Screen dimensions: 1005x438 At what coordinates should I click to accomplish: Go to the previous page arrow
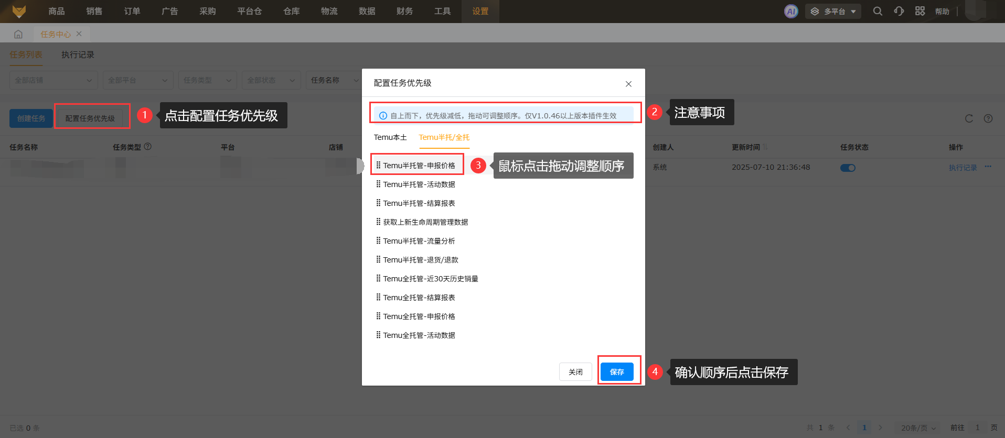[848, 428]
